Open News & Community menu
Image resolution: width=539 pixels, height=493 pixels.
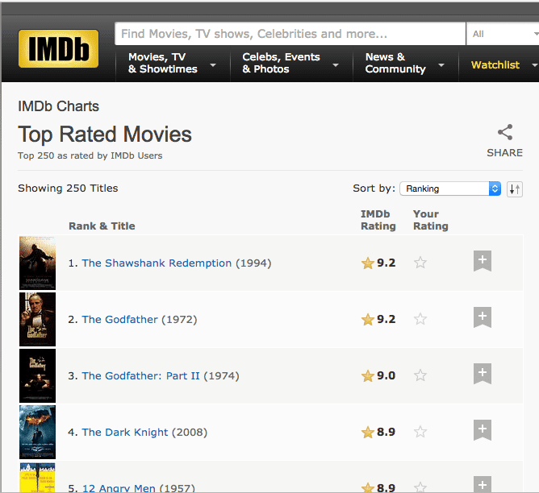(x=403, y=64)
